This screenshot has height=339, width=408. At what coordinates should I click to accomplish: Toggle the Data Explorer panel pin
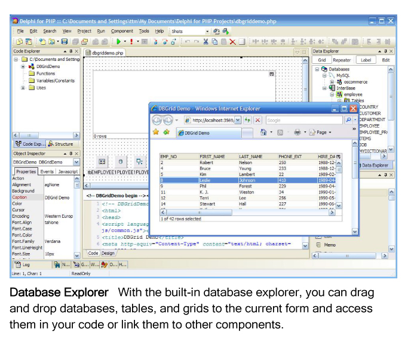click(x=385, y=51)
